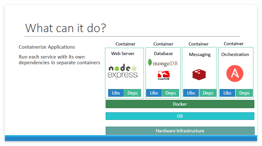This screenshot has height=146, width=262.
Task: Click the 'Database' label
Action: pyautogui.click(x=163, y=53)
